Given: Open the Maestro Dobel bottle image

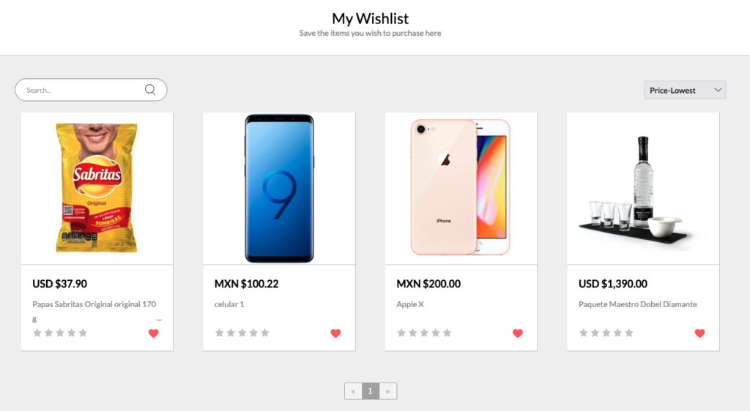Looking at the screenshot, I should 643,191.
